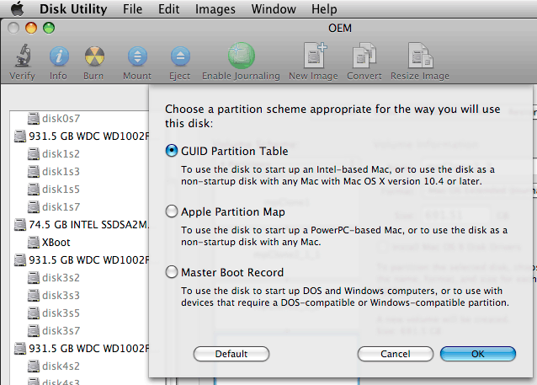Click the Verify microscope icon
This screenshot has width=537, height=385.
coord(23,56)
